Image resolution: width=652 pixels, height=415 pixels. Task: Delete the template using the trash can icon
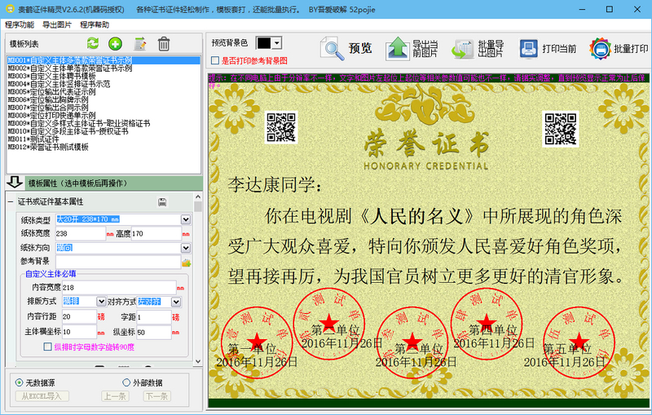tap(164, 43)
